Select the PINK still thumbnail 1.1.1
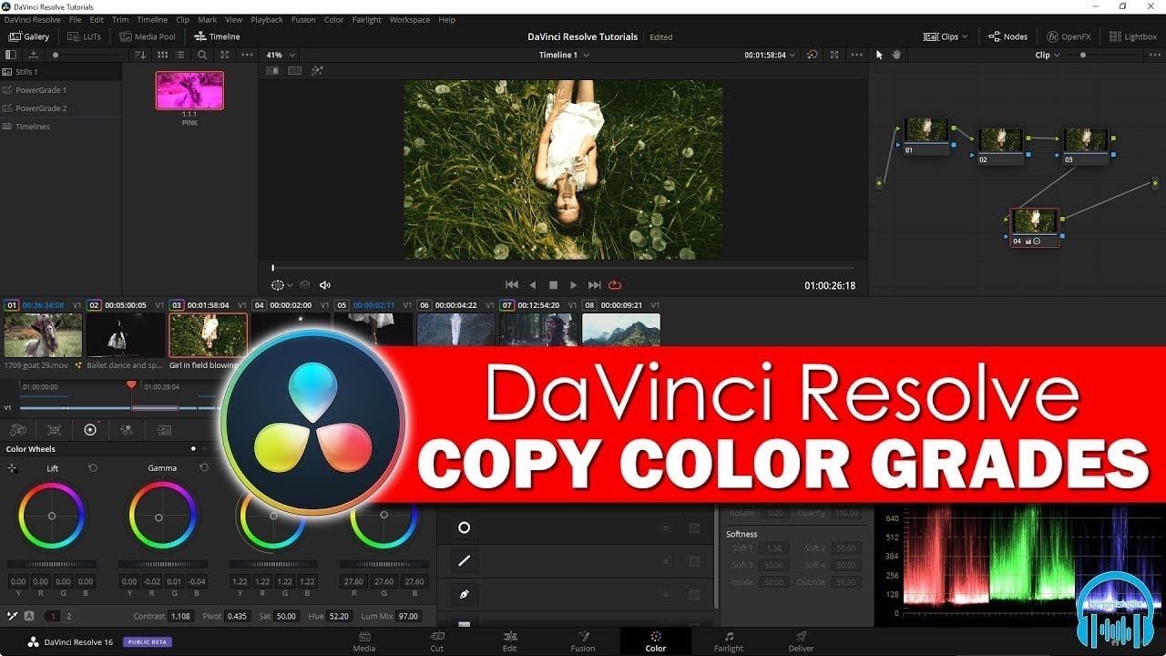The width and height of the screenshot is (1166, 656). point(189,90)
